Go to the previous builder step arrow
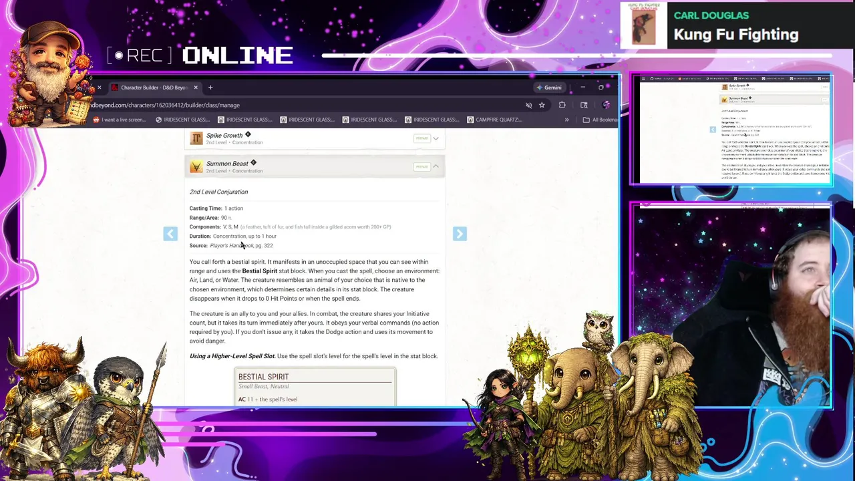Screen dimensions: 855x481 pos(170,233)
